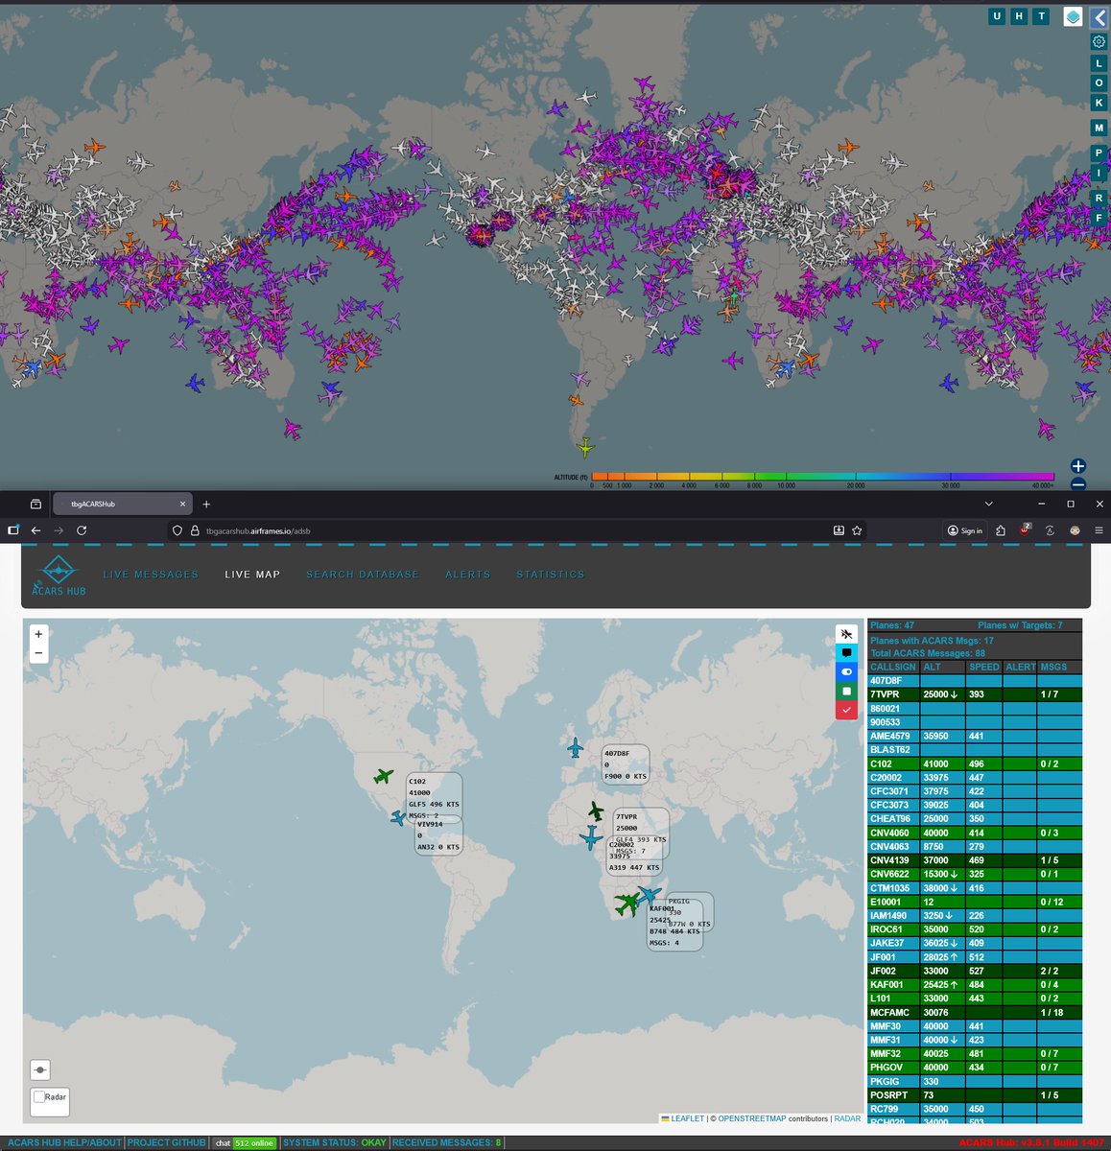Open the chat 512 online badge

(x=245, y=1142)
